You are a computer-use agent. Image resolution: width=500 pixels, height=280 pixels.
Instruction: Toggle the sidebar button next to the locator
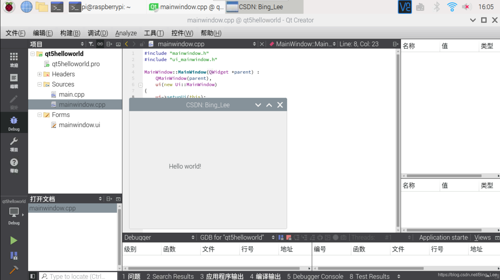point(33,276)
